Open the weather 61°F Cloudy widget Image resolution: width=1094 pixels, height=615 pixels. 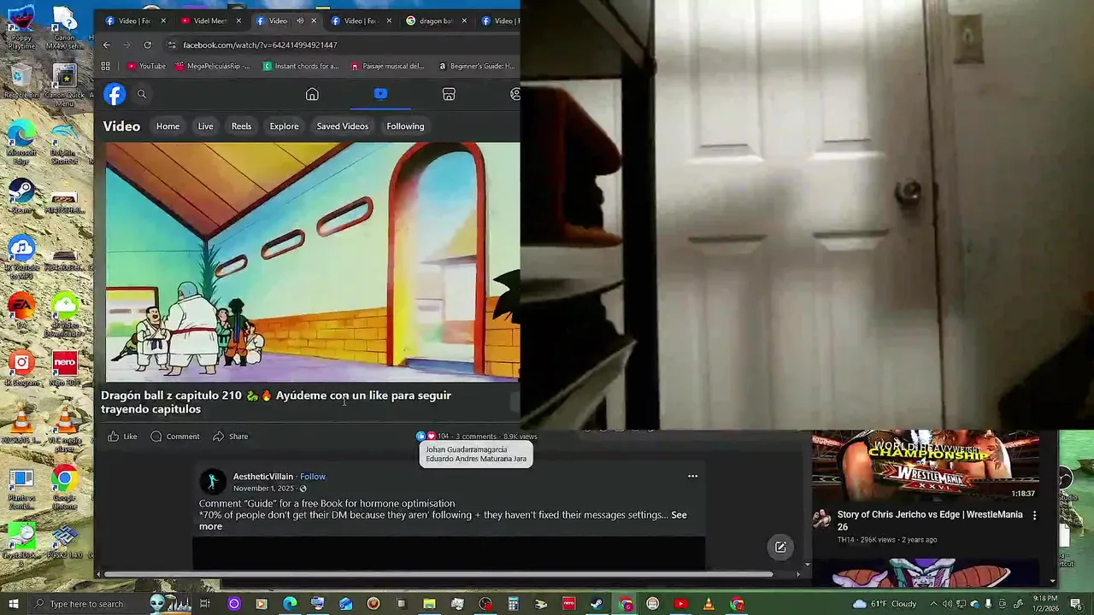click(x=884, y=604)
